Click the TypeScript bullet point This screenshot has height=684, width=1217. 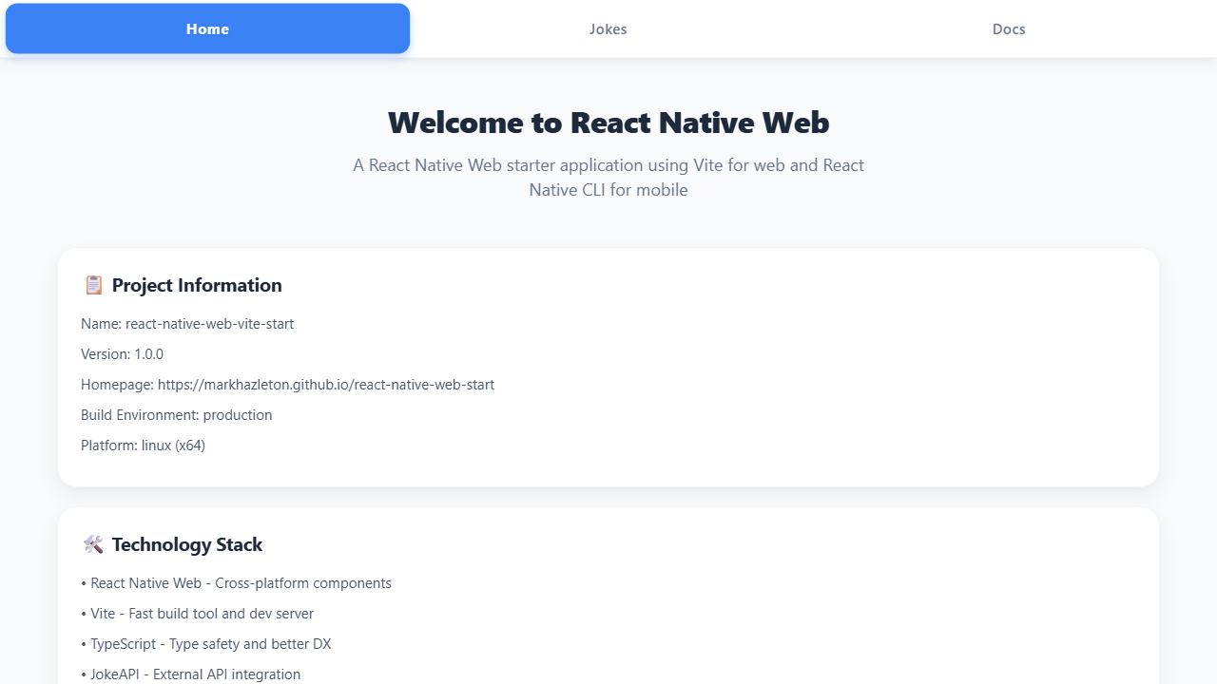tap(206, 643)
